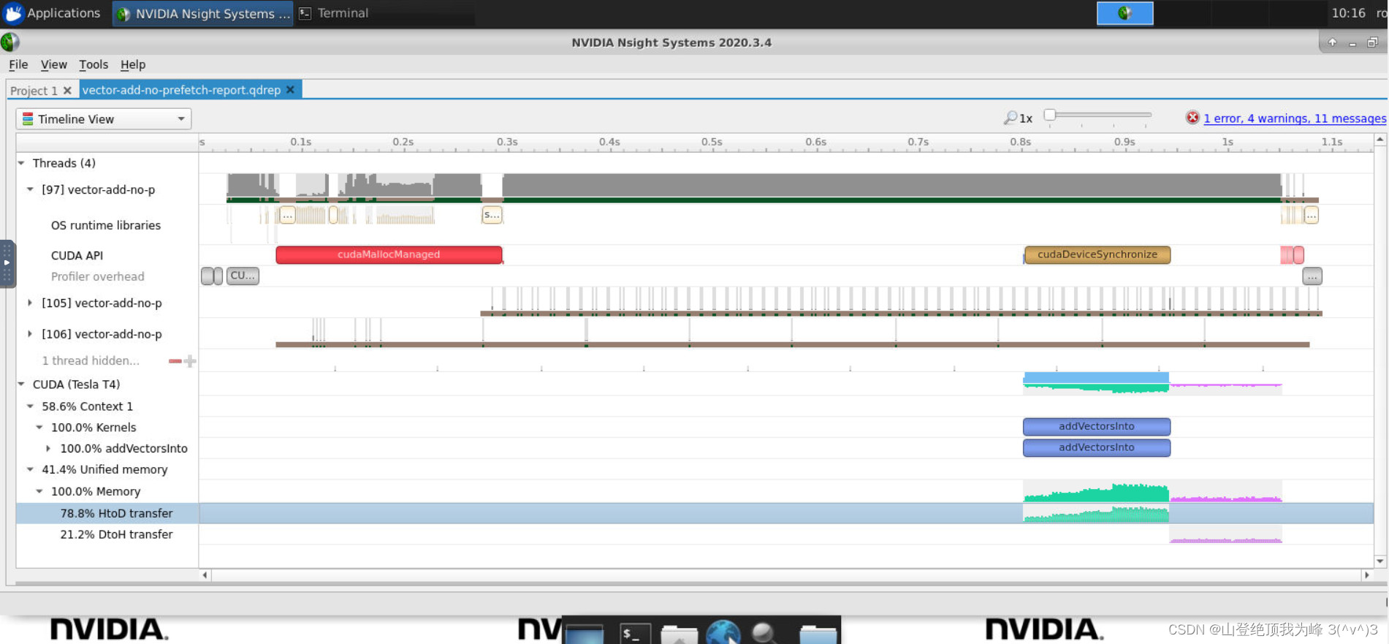The height and width of the screenshot is (644, 1389).
Task: Expand thread [106] vector-add-no-p
Action: coord(30,334)
